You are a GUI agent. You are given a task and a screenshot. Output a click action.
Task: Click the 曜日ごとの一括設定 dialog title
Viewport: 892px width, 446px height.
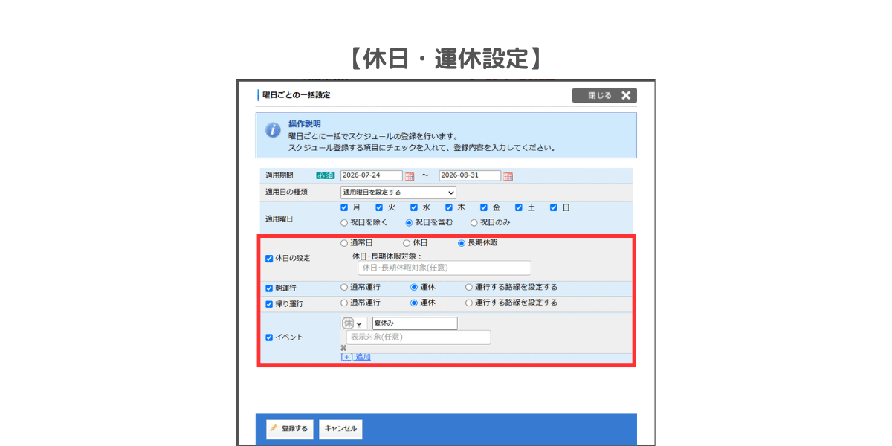tap(296, 95)
